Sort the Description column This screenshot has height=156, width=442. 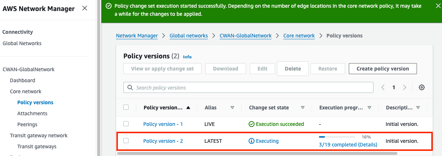pyautogui.click(x=418, y=108)
